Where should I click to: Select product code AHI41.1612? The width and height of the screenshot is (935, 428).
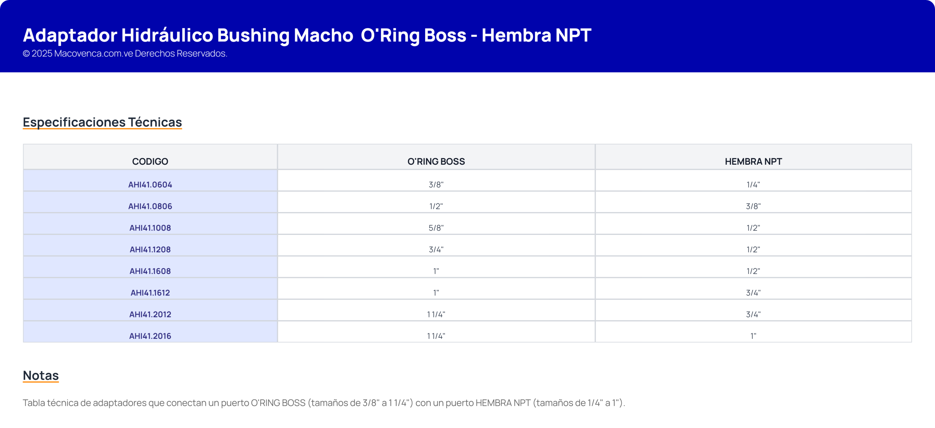point(150,292)
